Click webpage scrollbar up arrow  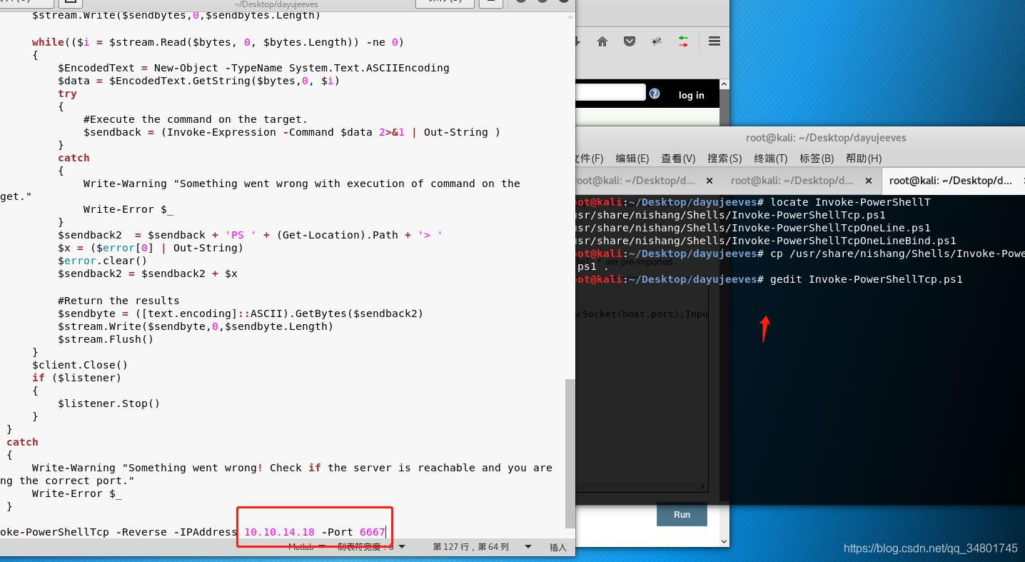tap(724, 86)
